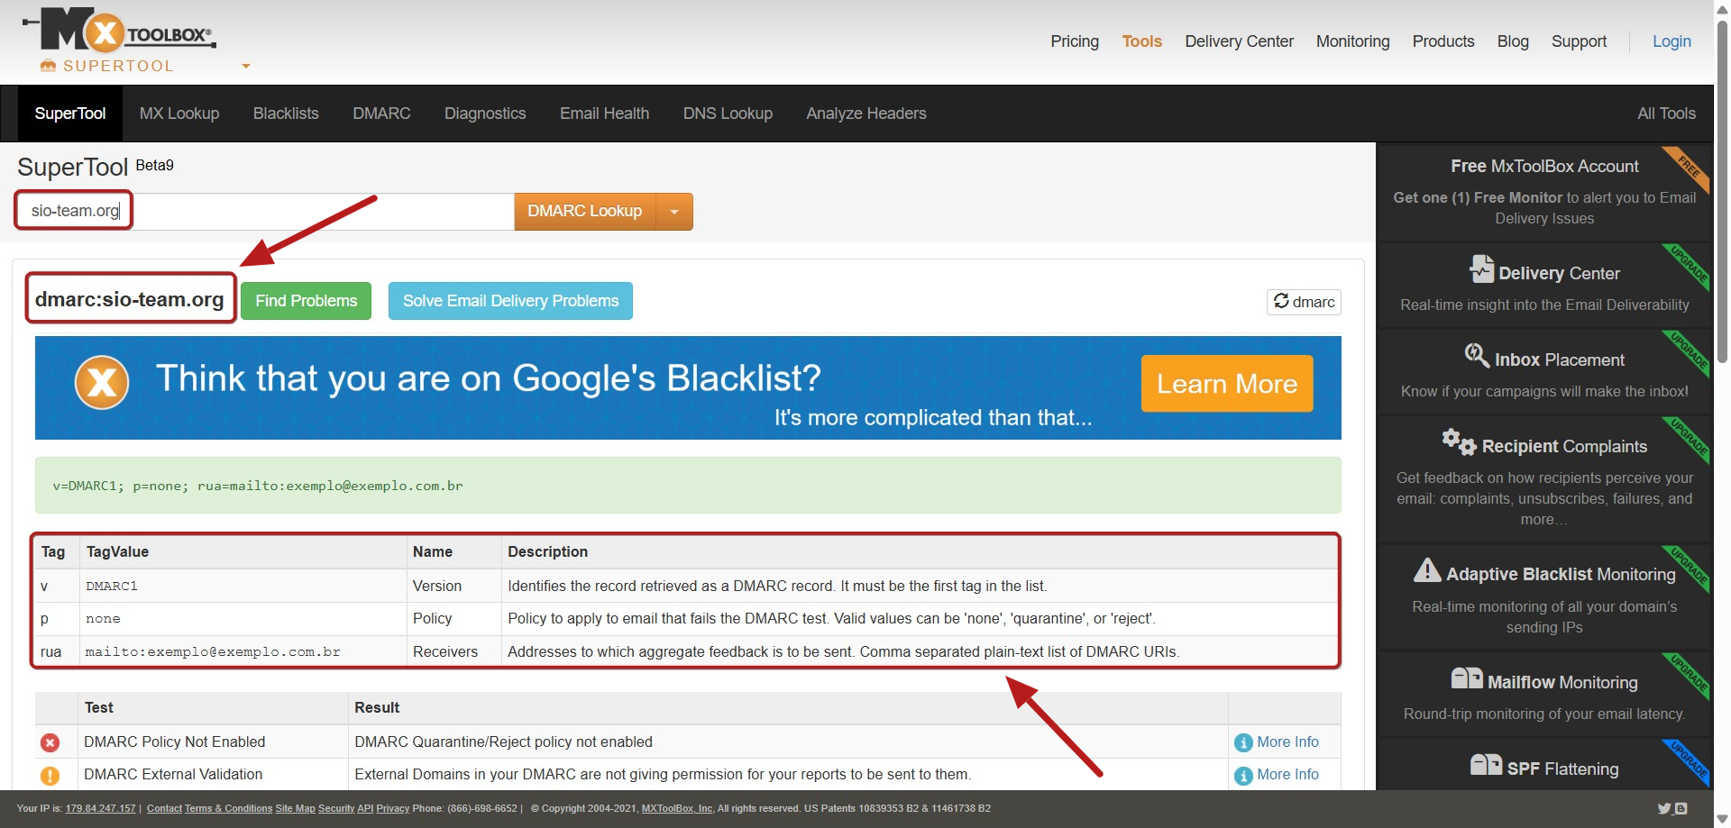1731x828 pixels.
Task: Open the Diagnostics tab
Action: click(x=485, y=114)
